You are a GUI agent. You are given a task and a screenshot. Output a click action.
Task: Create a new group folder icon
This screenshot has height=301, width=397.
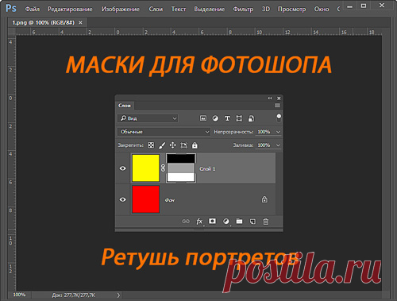(239, 221)
